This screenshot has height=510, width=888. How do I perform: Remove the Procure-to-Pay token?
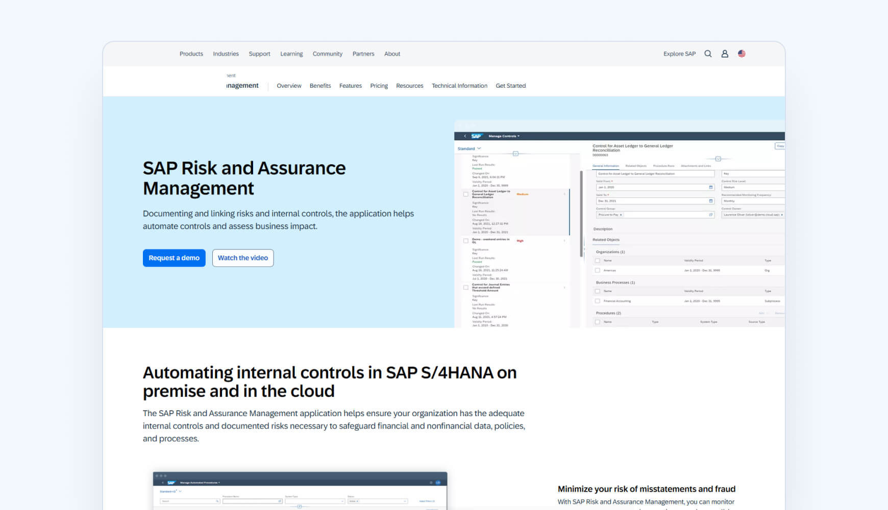[621, 215]
